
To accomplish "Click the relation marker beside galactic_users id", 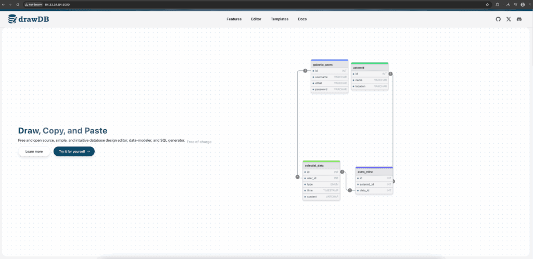I will click(x=305, y=71).
